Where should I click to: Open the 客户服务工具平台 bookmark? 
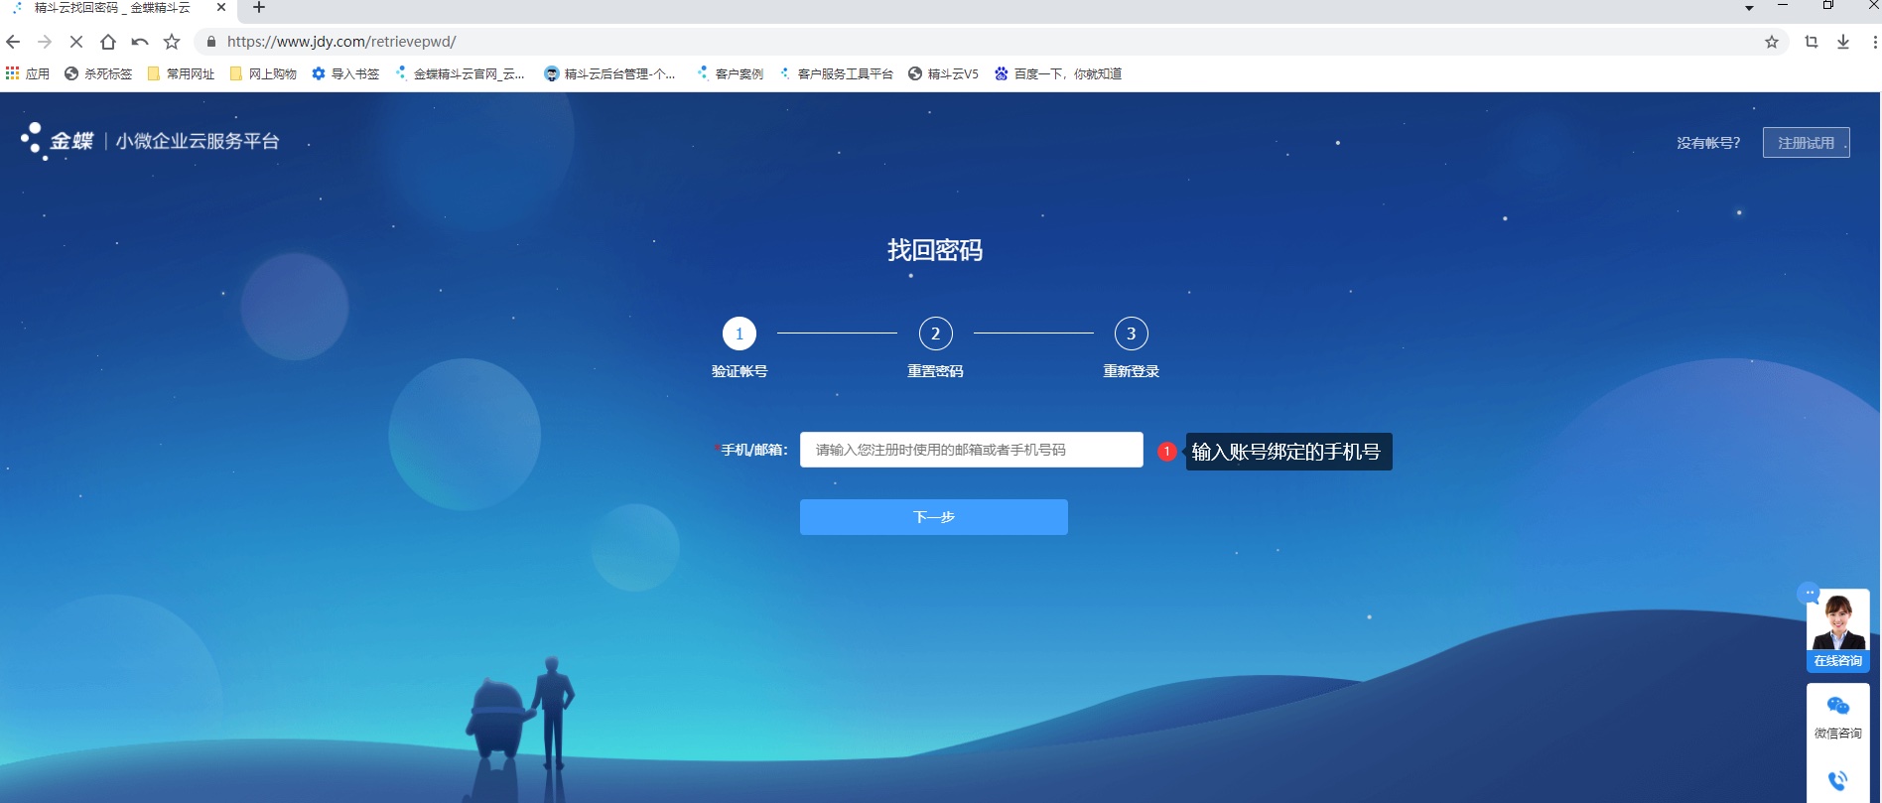pyautogui.click(x=837, y=73)
